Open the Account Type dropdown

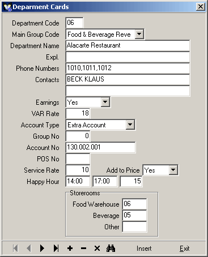click(x=130, y=125)
